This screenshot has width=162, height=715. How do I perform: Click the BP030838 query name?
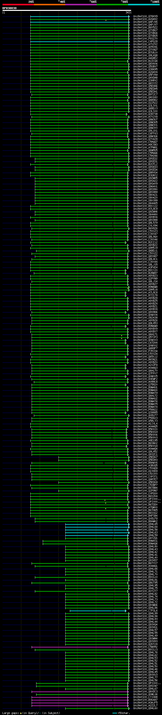tap(9, 8)
